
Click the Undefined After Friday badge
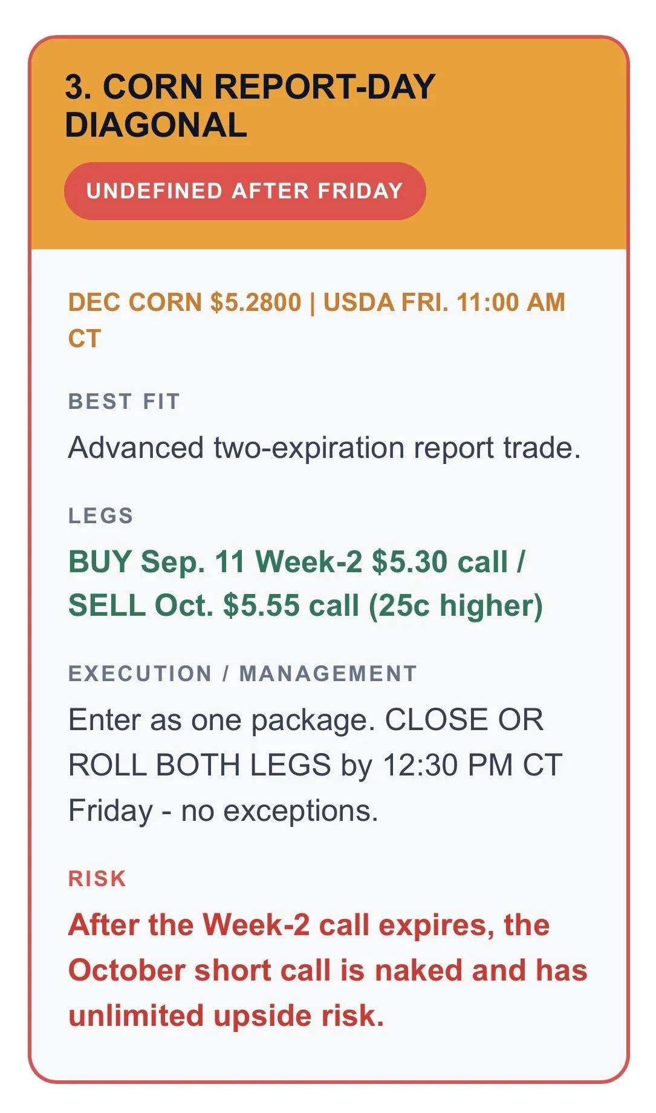[245, 191]
